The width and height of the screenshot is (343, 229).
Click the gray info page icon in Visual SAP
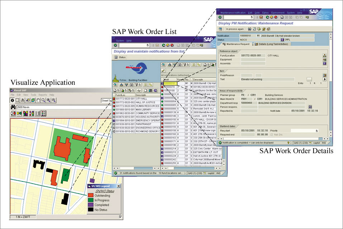[38, 113]
